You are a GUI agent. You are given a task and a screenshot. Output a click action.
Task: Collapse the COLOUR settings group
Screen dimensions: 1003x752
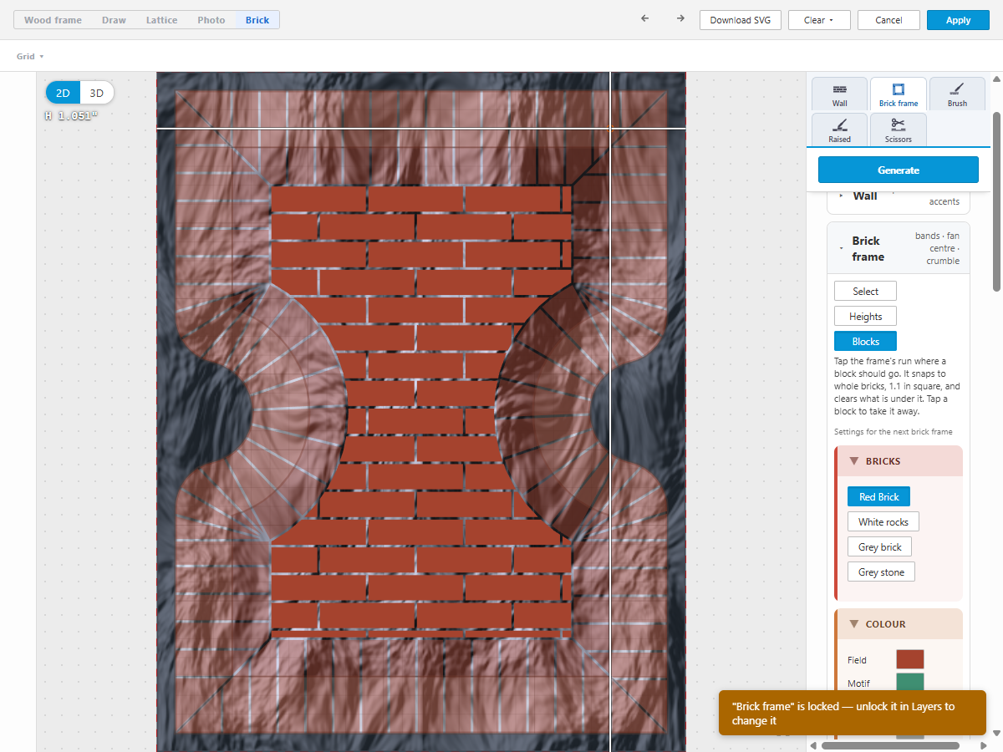(x=899, y=624)
